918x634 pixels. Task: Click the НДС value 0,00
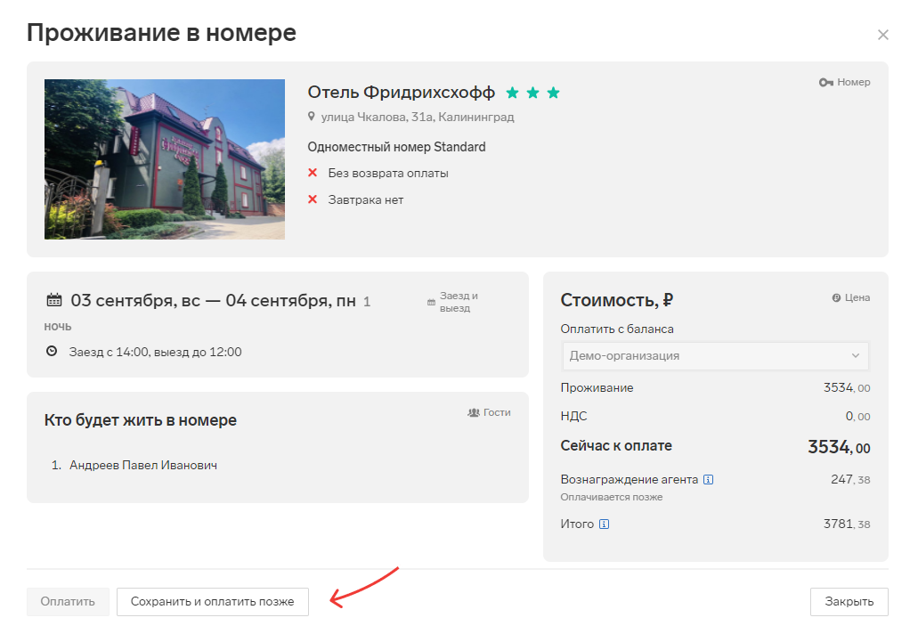coord(857,416)
